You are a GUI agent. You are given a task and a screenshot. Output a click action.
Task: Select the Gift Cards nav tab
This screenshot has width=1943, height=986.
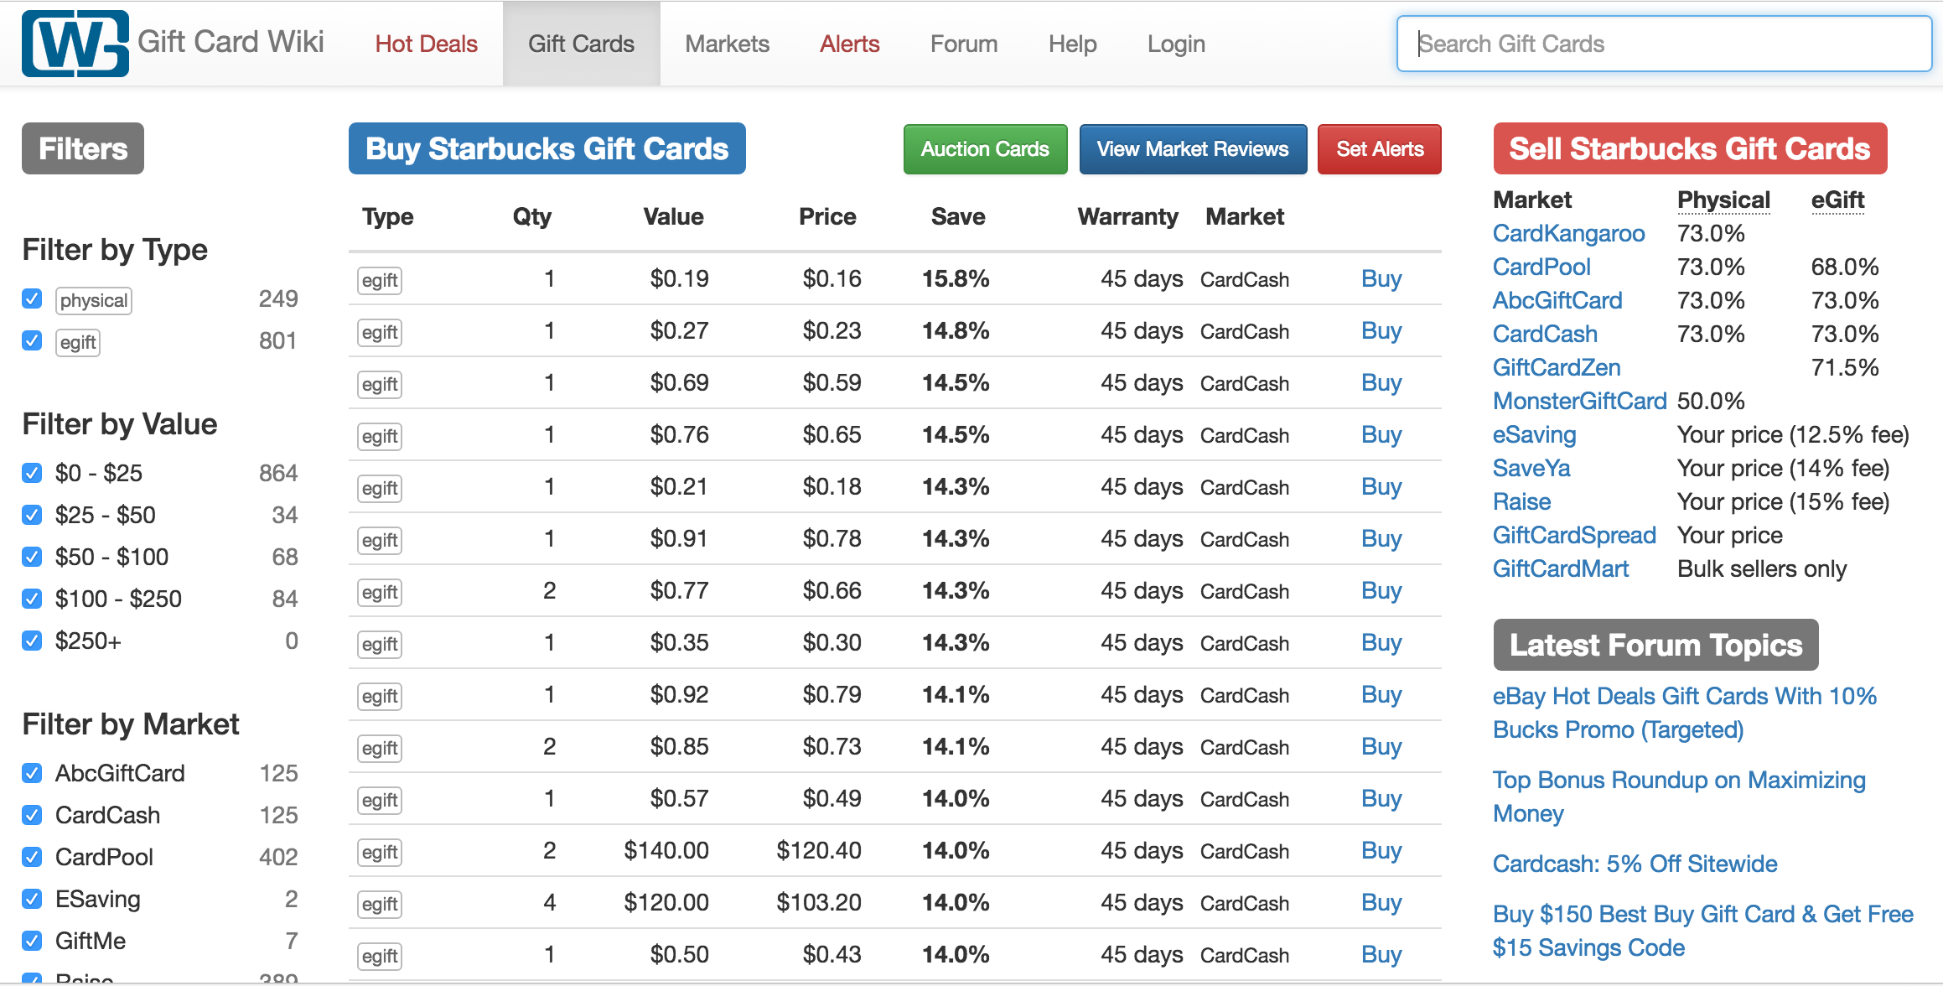pos(581,44)
